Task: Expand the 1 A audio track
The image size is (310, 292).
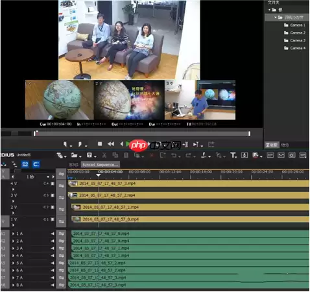Action: click(14, 234)
